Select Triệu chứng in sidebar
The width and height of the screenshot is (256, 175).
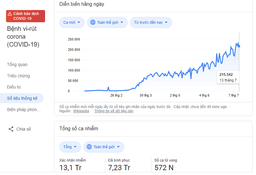tap(18, 76)
